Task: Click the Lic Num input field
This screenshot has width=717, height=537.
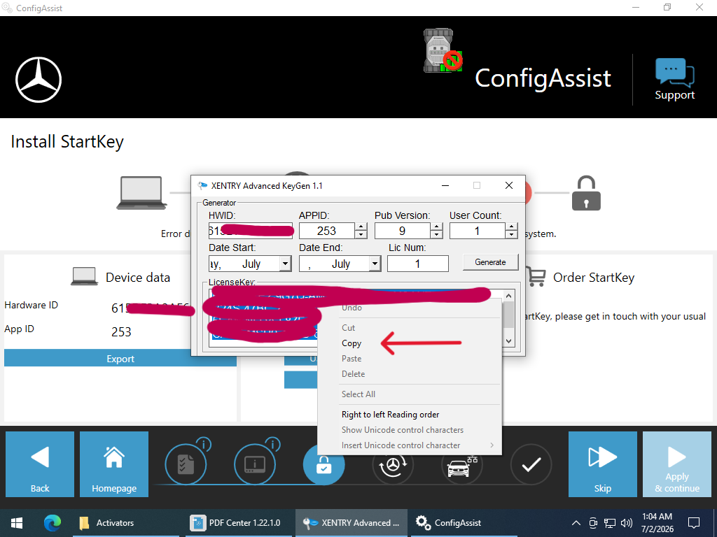Action: click(x=417, y=264)
